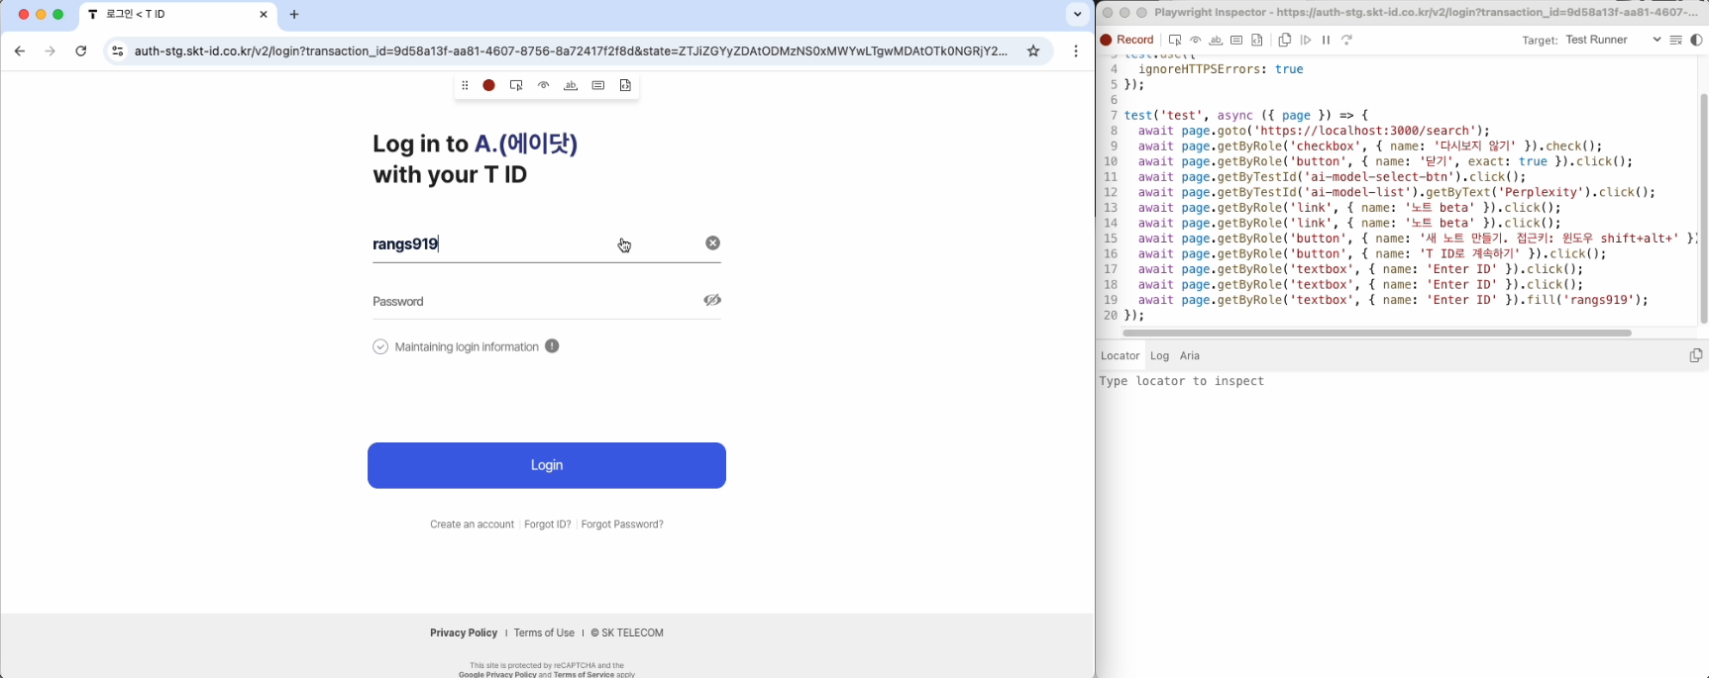Click Assert text 'ab' icon in Playwright Inspector
The width and height of the screenshot is (1709, 678).
(1216, 41)
